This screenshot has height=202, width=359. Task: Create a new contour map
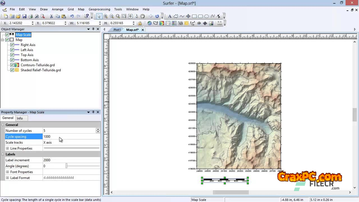tap(162, 23)
